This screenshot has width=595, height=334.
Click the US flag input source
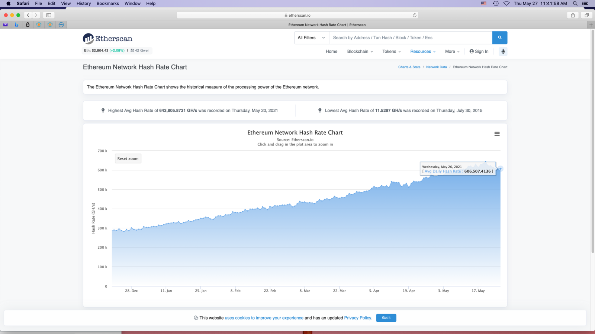pos(484,3)
